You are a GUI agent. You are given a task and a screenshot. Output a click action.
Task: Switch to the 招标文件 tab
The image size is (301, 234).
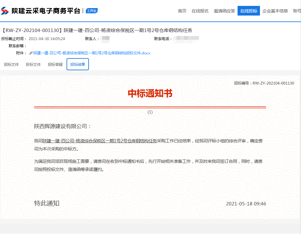(x=12, y=65)
